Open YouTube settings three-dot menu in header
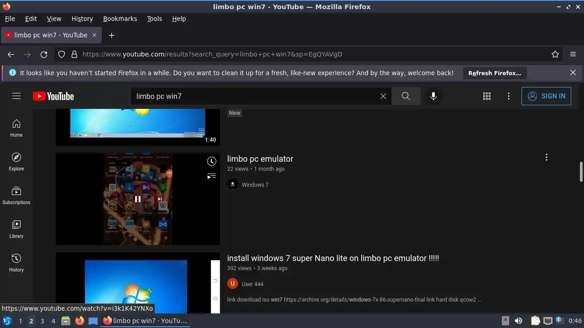 click(509, 96)
